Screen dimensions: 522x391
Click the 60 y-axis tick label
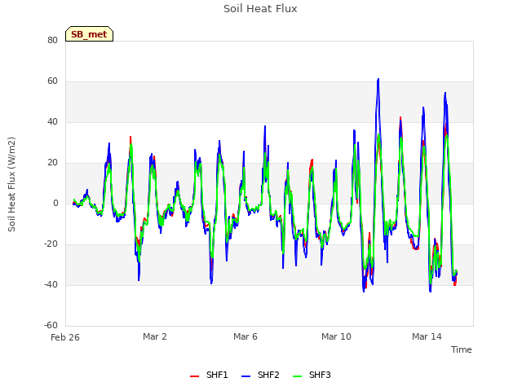pyautogui.click(x=52, y=81)
